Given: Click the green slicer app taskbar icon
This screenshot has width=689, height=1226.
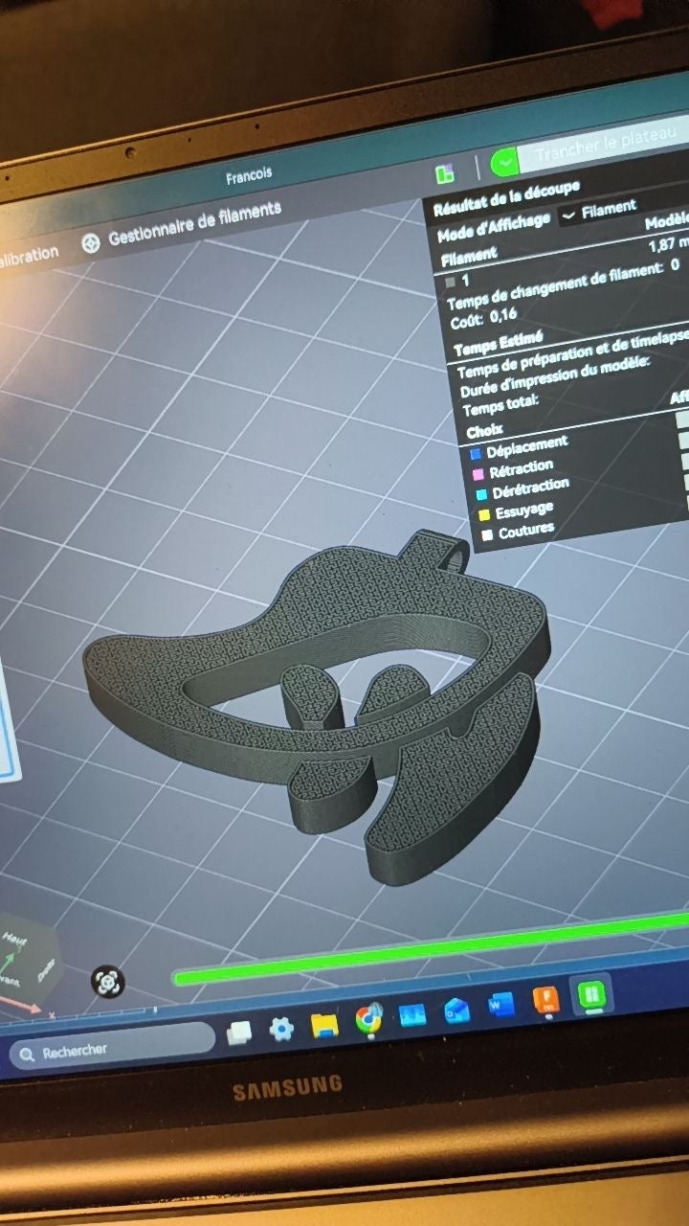Looking at the screenshot, I should [x=589, y=994].
